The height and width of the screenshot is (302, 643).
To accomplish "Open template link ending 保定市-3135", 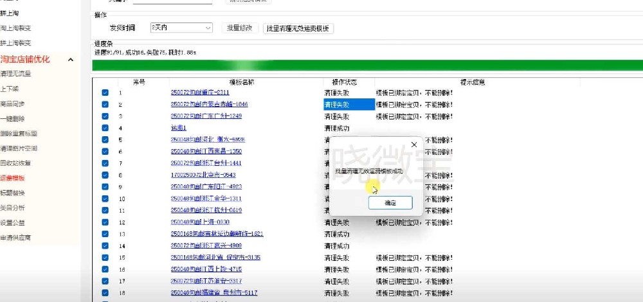I will click(x=215, y=257).
